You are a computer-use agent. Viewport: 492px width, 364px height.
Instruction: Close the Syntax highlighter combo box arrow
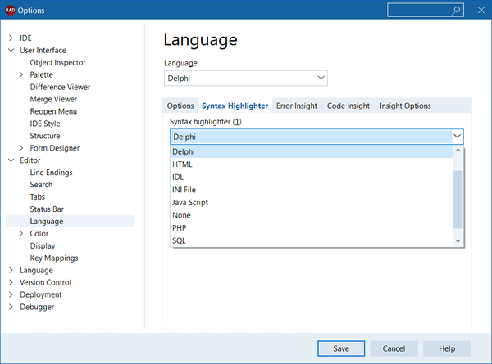point(458,137)
